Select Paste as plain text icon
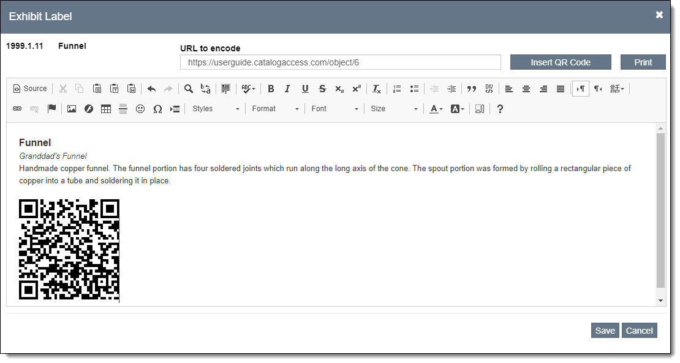Image resolution: width=680 pixels, height=363 pixels. pyautogui.click(x=115, y=89)
